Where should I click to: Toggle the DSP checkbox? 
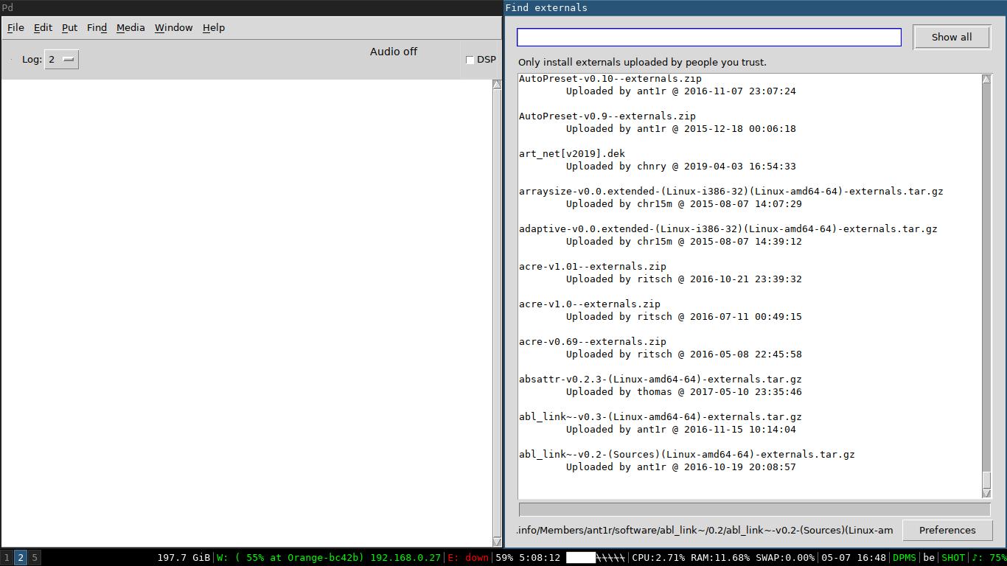[x=470, y=60]
